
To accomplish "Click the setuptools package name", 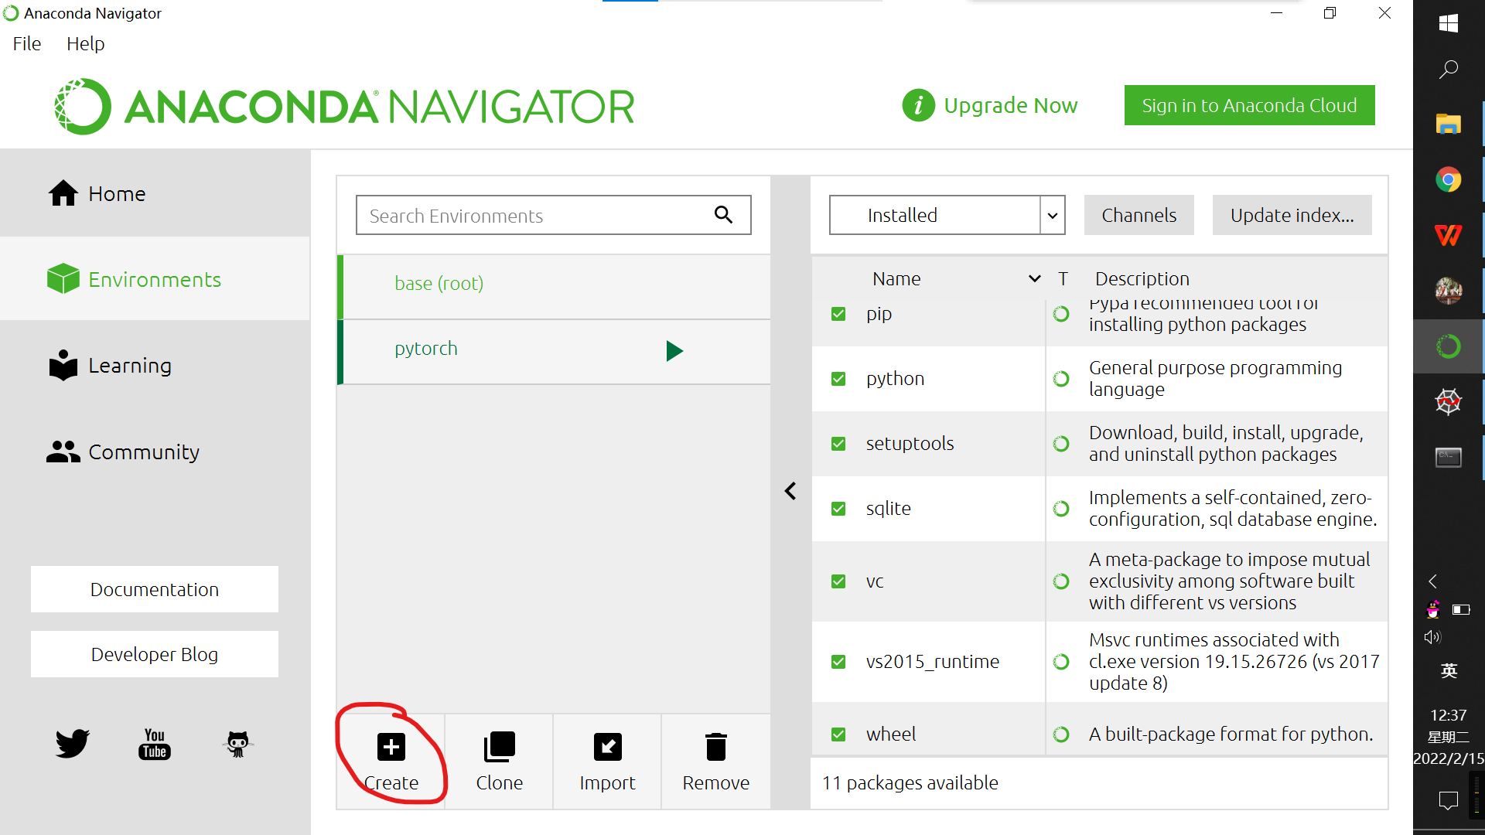I will pos(910,444).
